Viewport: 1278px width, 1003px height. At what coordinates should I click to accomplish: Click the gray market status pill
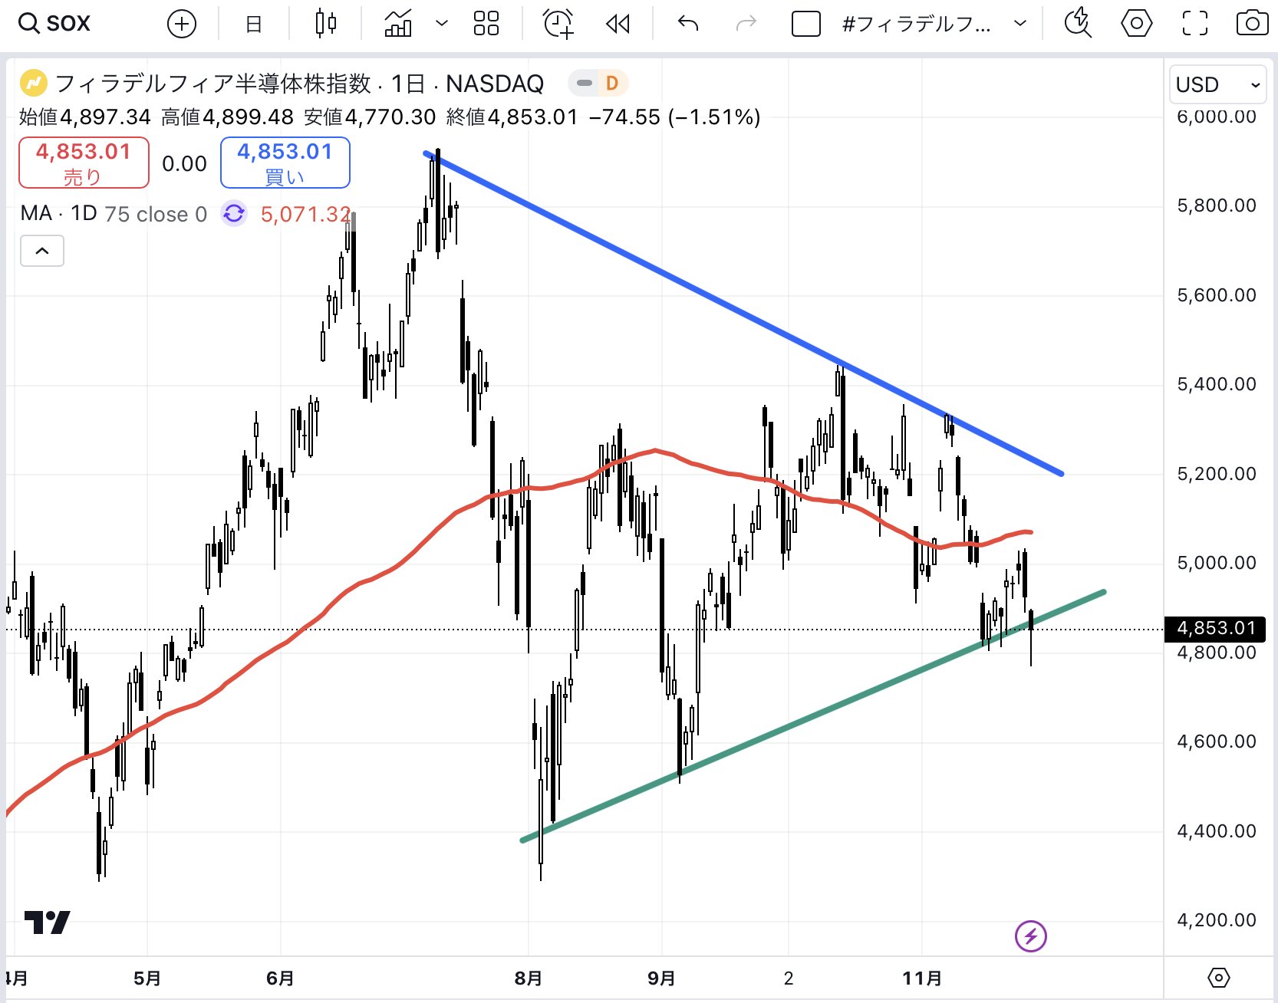click(x=585, y=83)
